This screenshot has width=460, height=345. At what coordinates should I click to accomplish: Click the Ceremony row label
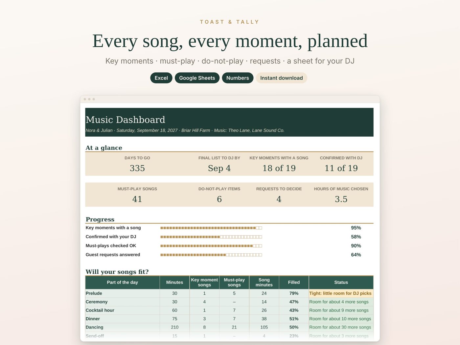pyautogui.click(x=97, y=302)
